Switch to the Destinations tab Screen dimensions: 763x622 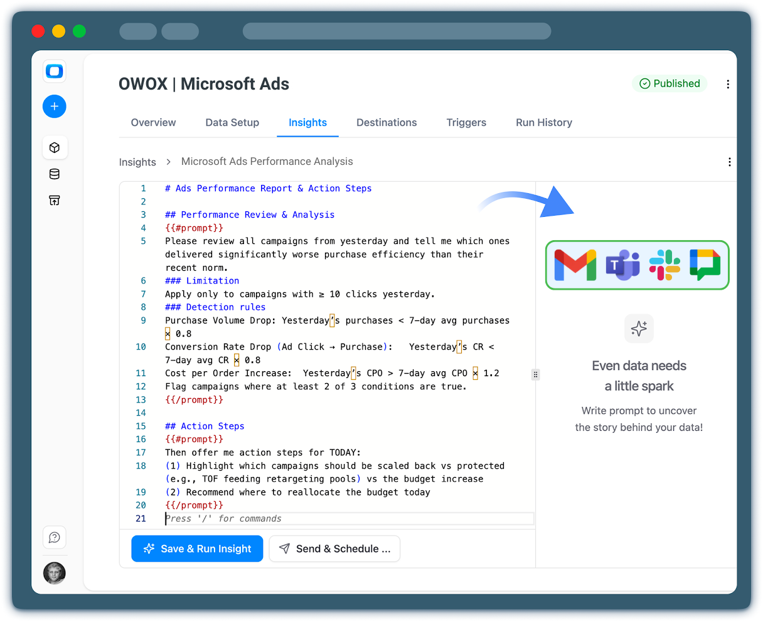click(387, 122)
